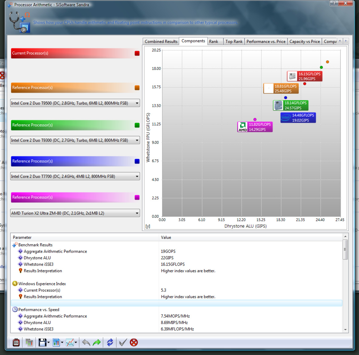Click the 7.54MOPS/MHz value
This screenshot has height=355, width=359.
click(x=175, y=316)
